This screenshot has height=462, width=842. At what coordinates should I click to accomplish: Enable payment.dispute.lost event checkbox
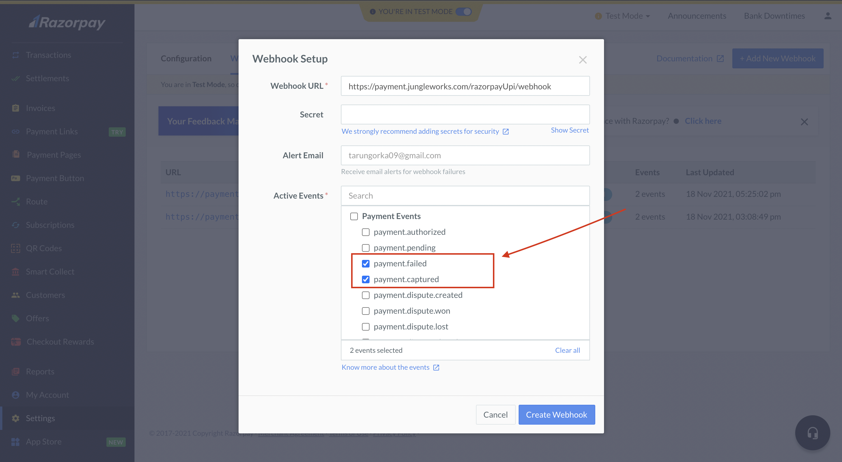(x=366, y=326)
